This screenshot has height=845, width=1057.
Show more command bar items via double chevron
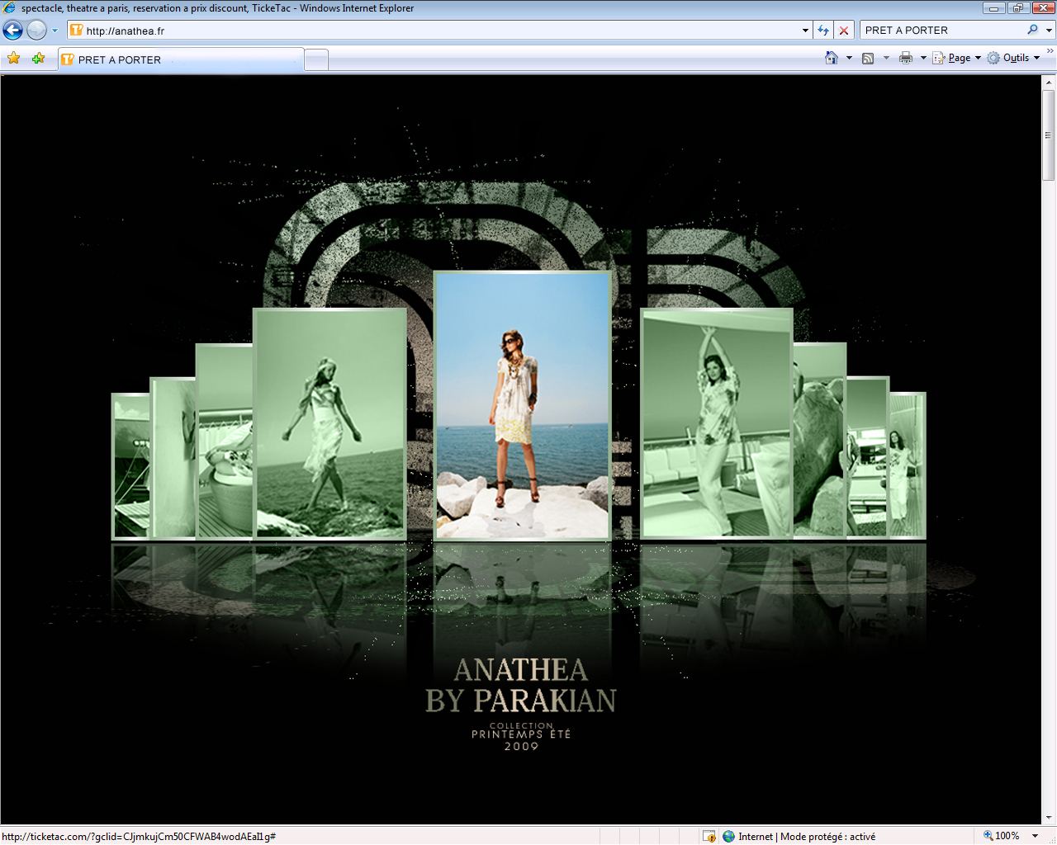[1050, 51]
